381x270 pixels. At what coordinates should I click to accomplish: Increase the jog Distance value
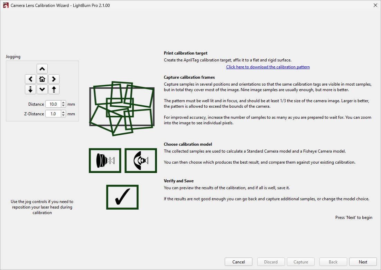(x=63, y=103)
